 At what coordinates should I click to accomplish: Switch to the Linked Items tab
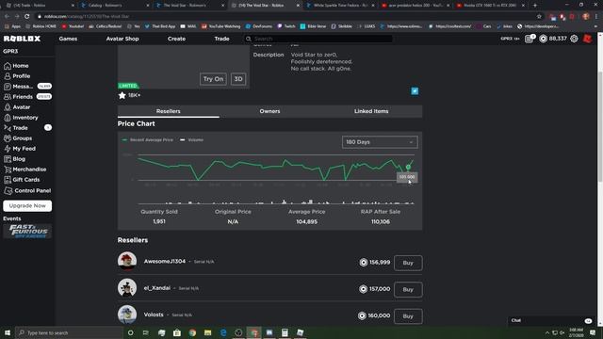click(371, 111)
